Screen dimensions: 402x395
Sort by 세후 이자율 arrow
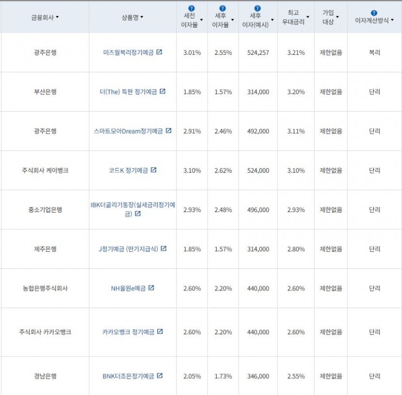coord(233,20)
